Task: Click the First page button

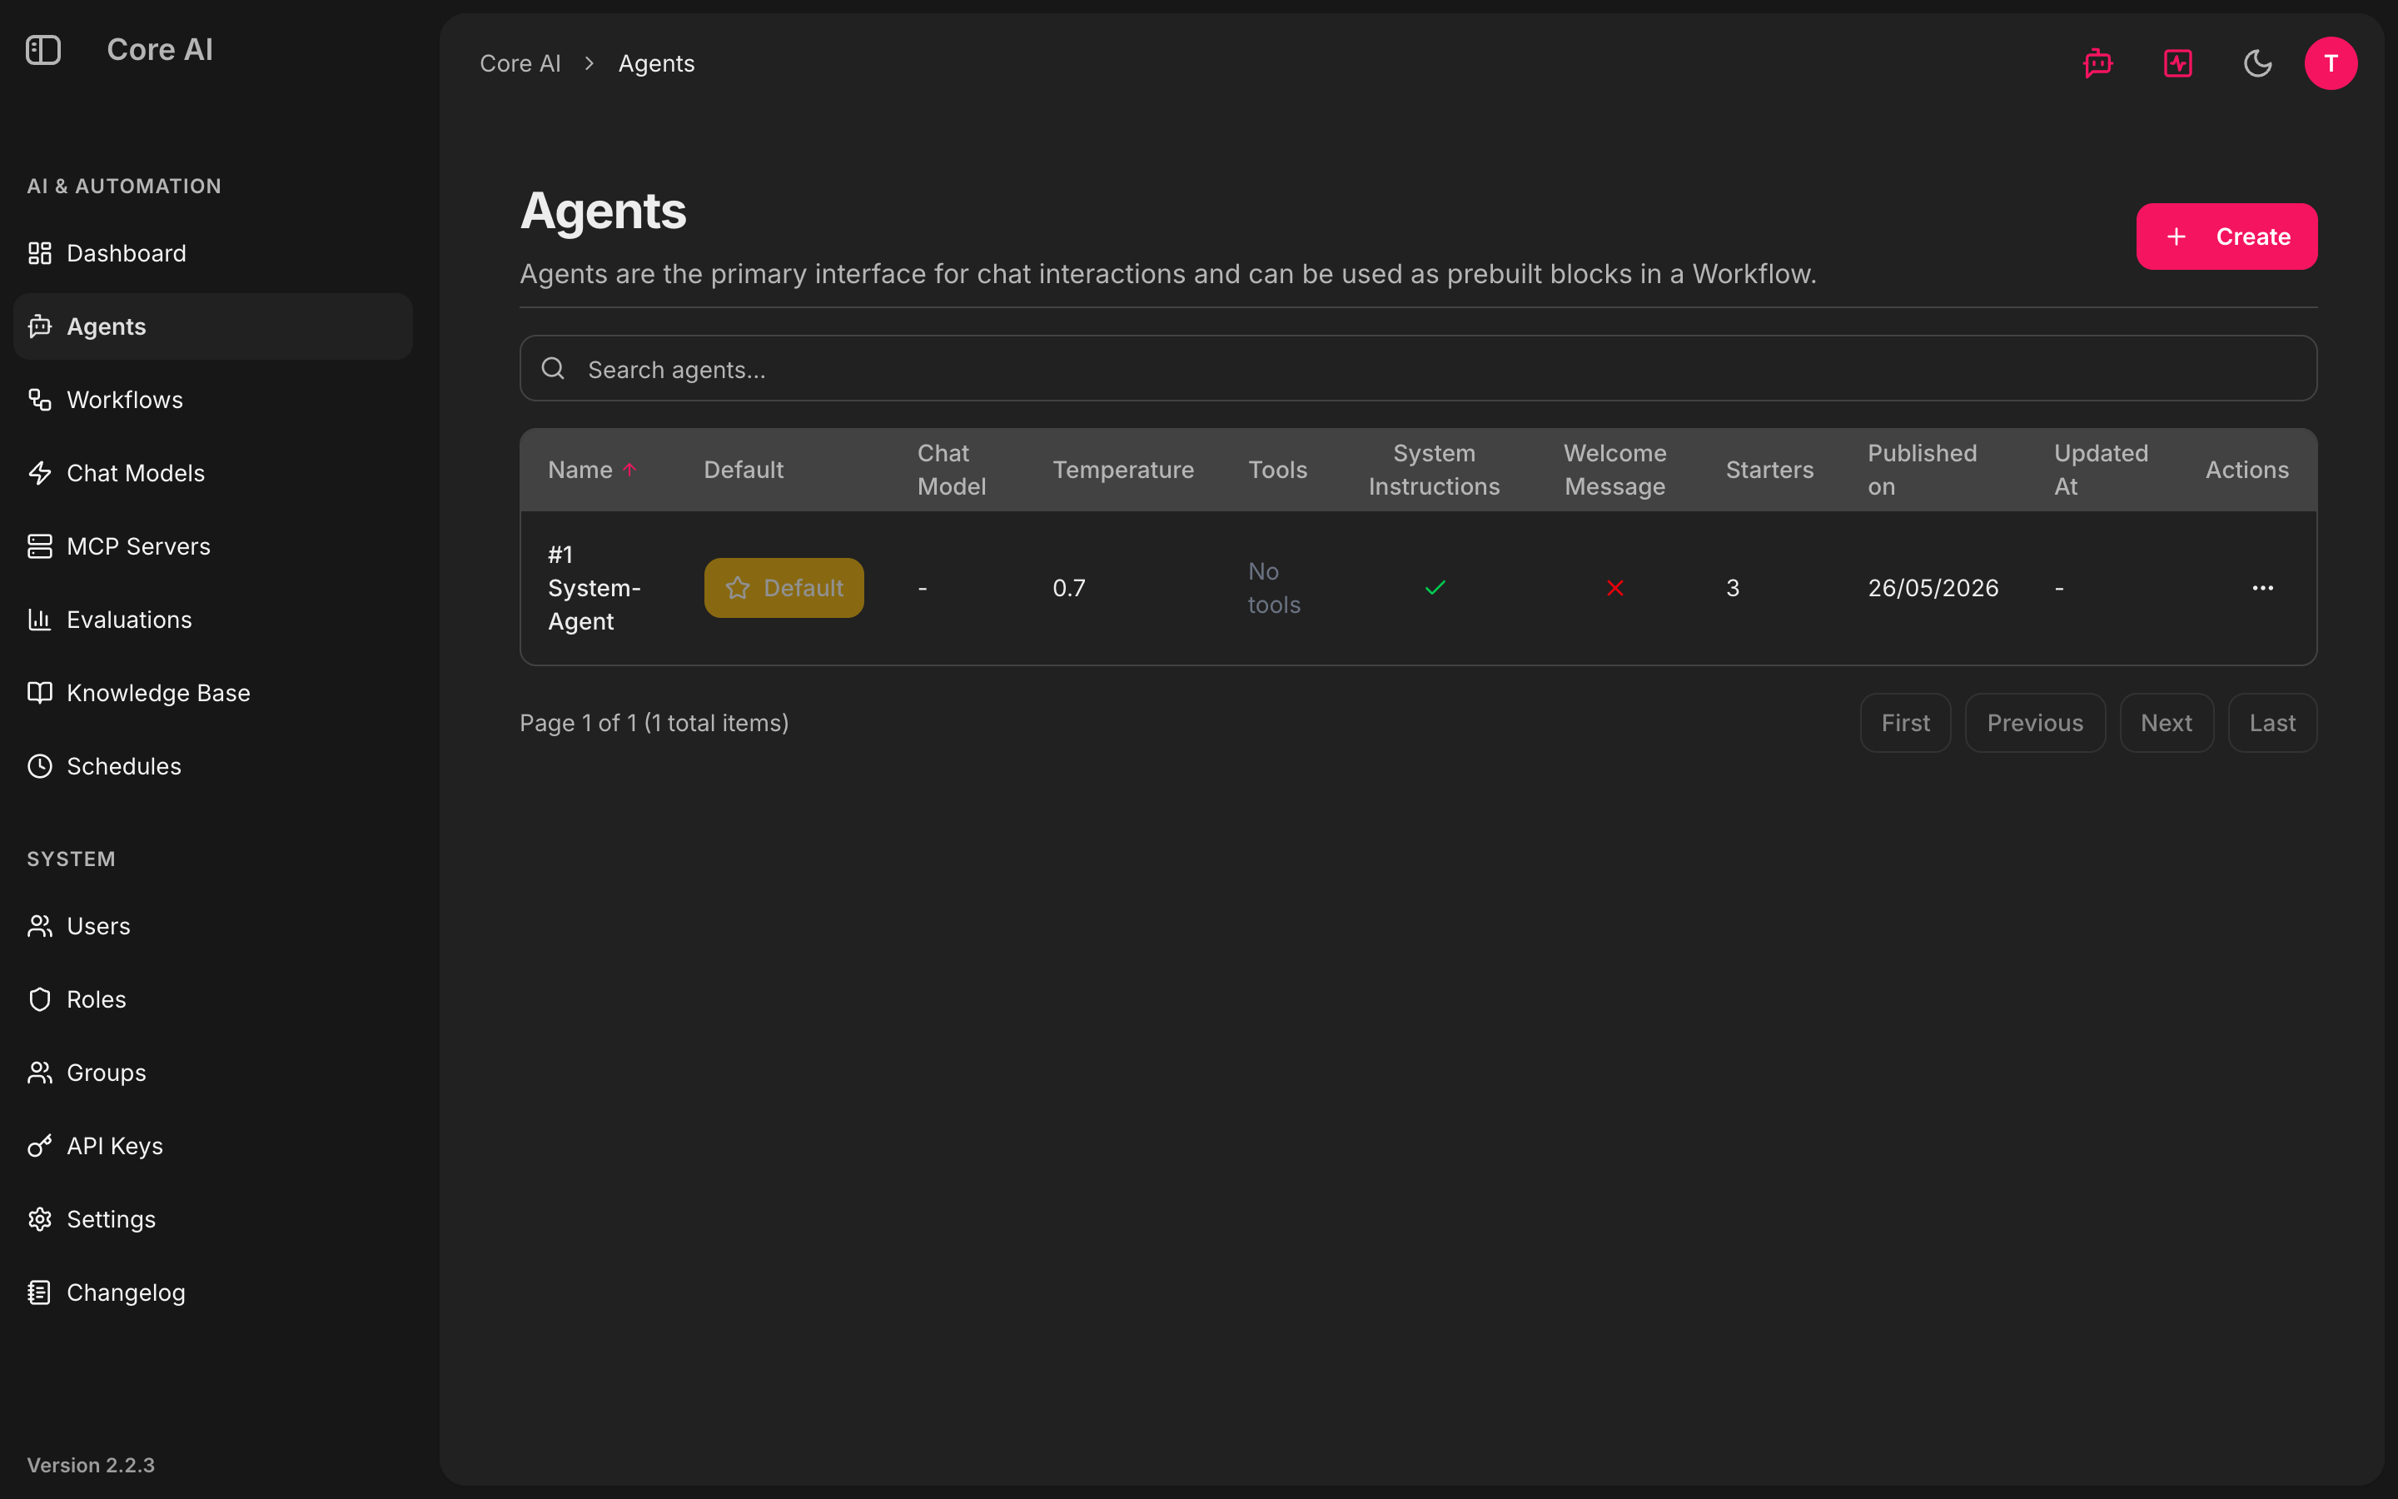Action: [1904, 723]
